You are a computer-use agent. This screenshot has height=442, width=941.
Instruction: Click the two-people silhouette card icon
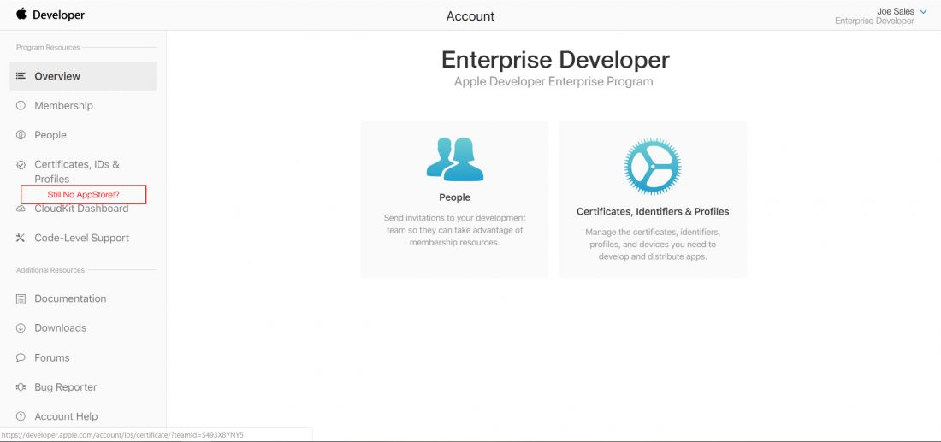pos(454,159)
